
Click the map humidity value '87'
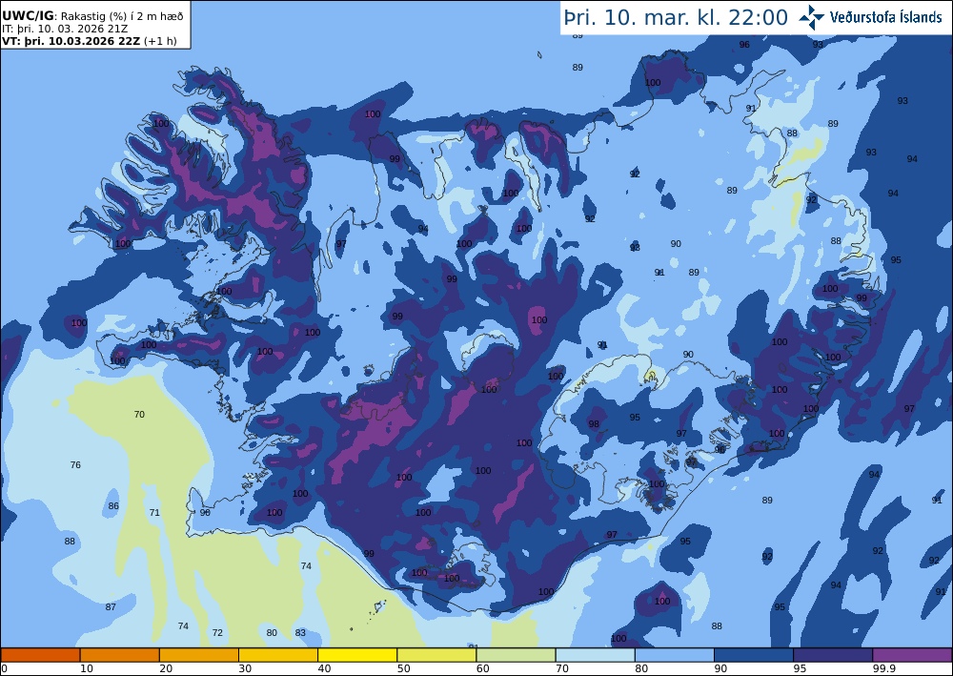pos(111,606)
